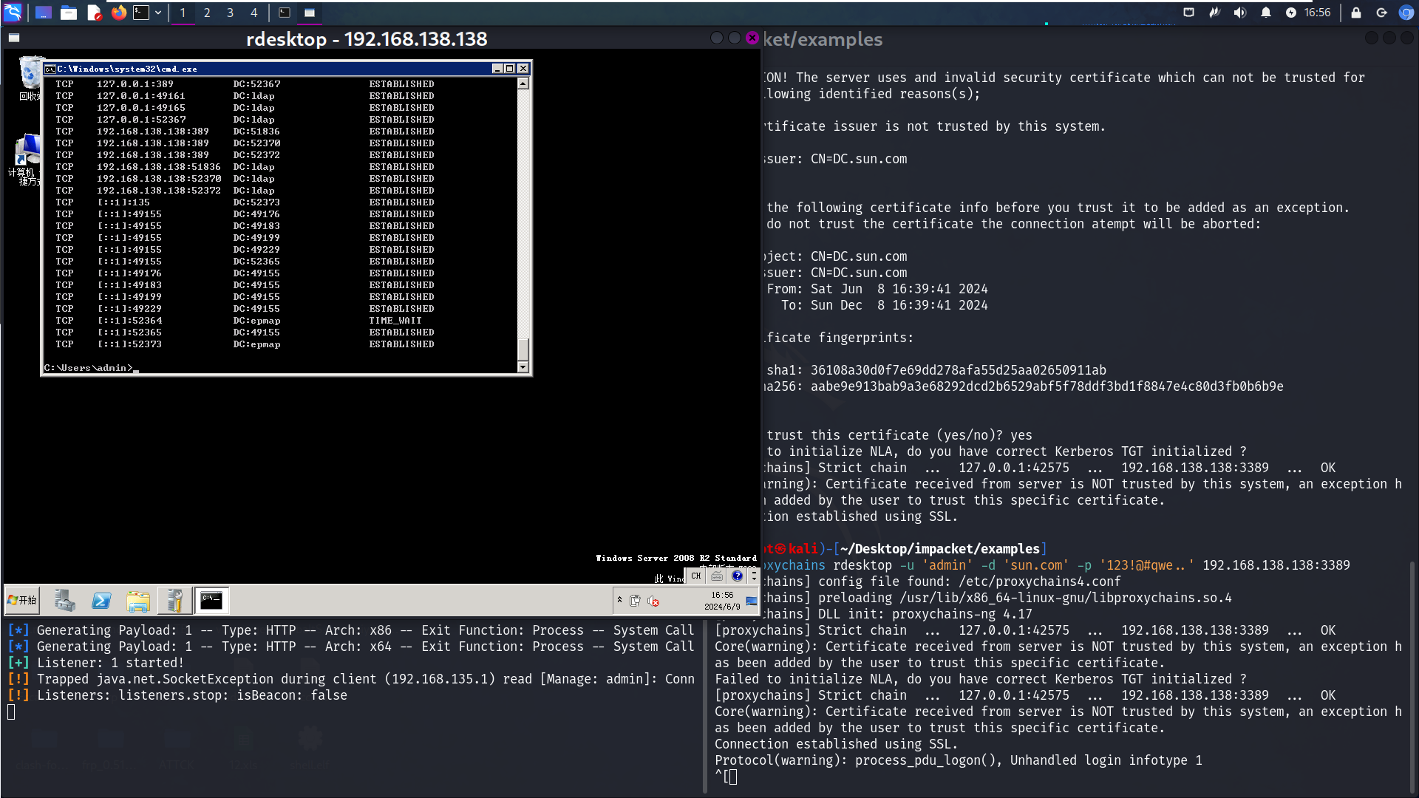Image resolution: width=1419 pixels, height=798 pixels.
Task: Click the cmd window scrollbar down arrow
Action: pyautogui.click(x=523, y=367)
